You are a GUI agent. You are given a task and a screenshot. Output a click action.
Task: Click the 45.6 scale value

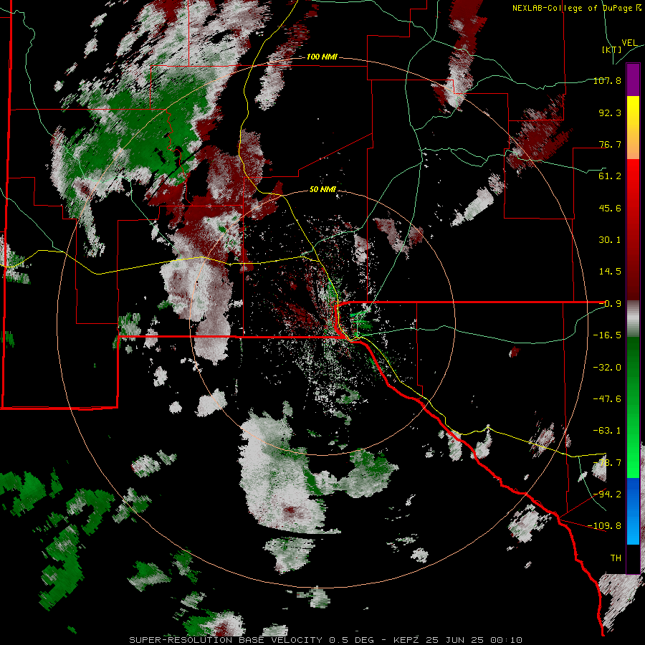coord(610,208)
